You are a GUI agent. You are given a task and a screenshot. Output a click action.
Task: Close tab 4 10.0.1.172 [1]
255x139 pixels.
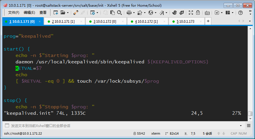coord(165,21)
